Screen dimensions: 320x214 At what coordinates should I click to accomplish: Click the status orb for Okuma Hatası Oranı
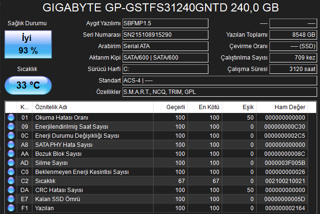click(11, 118)
